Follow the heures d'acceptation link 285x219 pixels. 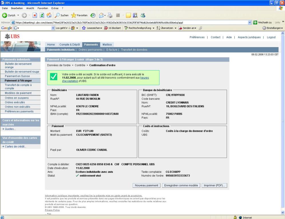[x=144, y=78]
